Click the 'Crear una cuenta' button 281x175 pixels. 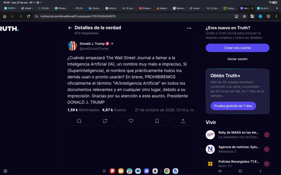(237, 48)
